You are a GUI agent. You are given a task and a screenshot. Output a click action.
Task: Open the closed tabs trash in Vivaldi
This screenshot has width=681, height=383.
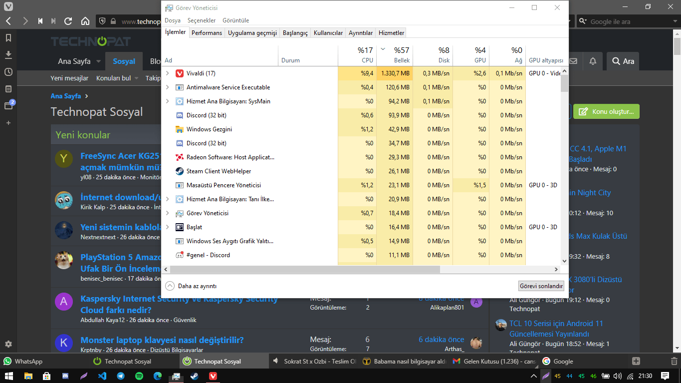[674, 361]
